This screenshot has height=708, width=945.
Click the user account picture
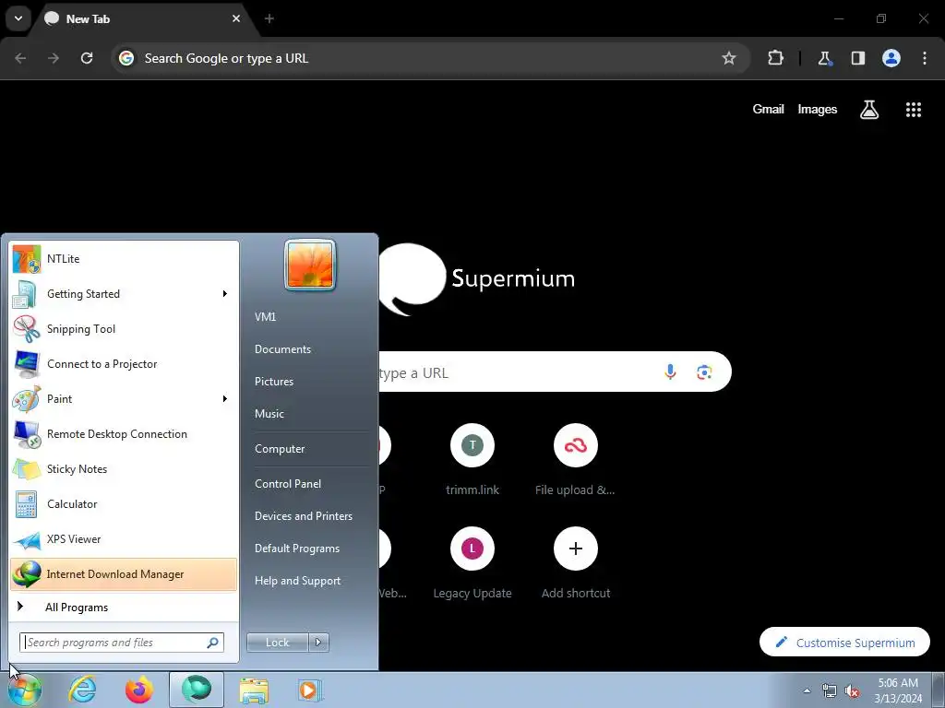click(310, 265)
